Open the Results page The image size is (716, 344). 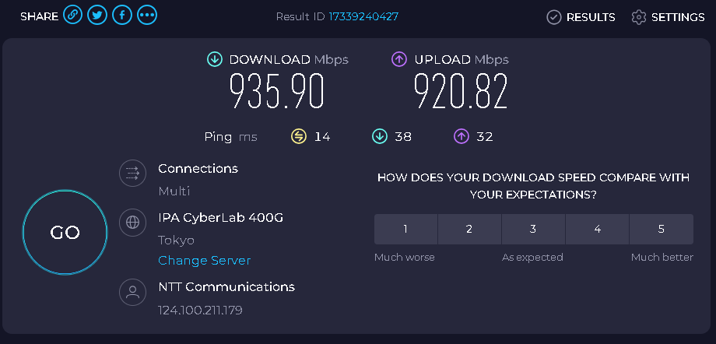pos(581,17)
